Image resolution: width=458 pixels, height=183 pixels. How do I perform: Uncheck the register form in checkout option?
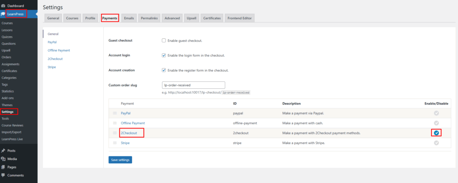coord(164,70)
